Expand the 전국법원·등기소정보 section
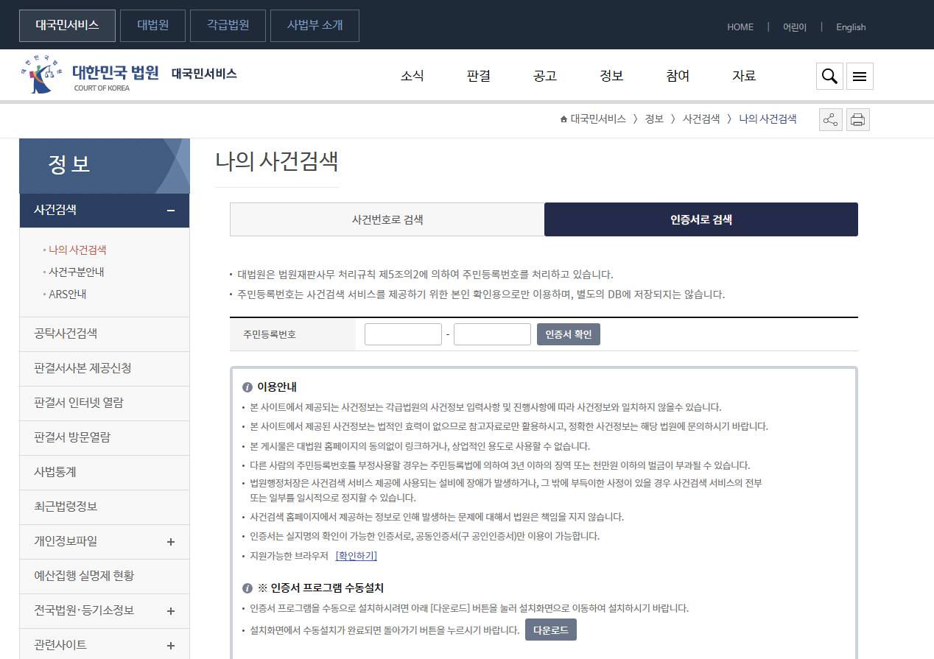This screenshot has height=659, width=934. tap(170, 610)
